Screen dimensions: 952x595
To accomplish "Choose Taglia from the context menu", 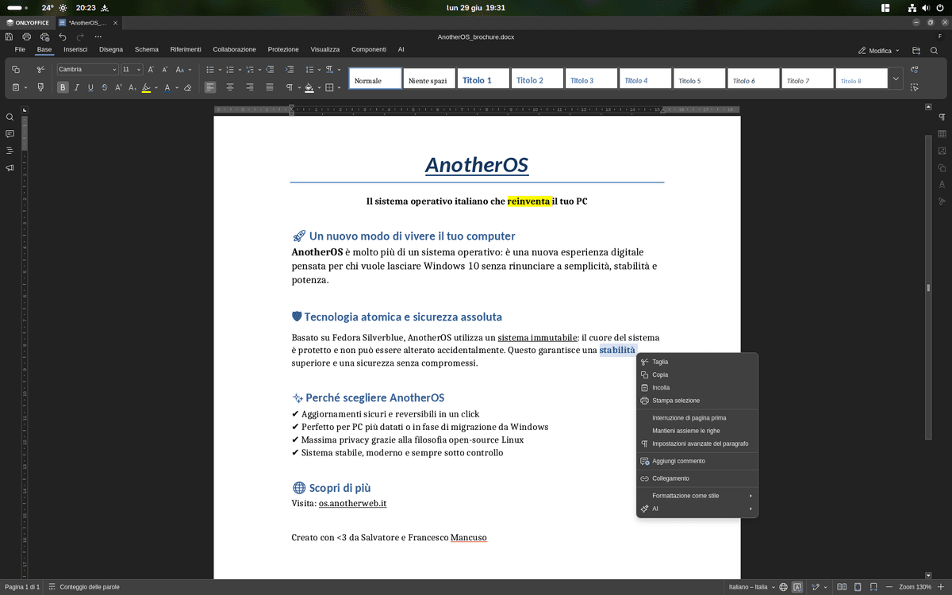I will coord(697,362).
